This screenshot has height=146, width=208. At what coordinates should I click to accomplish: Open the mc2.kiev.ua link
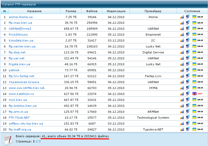coord(18,100)
